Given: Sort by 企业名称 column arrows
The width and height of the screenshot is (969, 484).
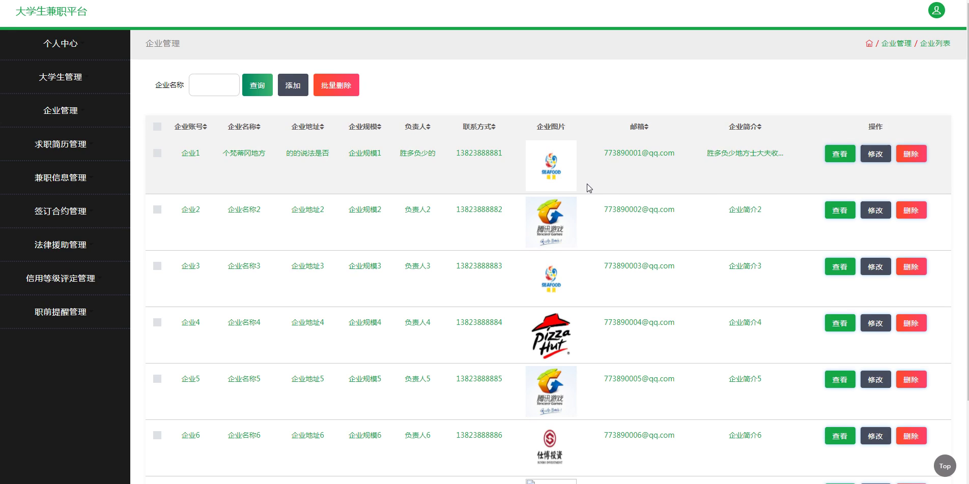Looking at the screenshot, I should click(x=258, y=127).
